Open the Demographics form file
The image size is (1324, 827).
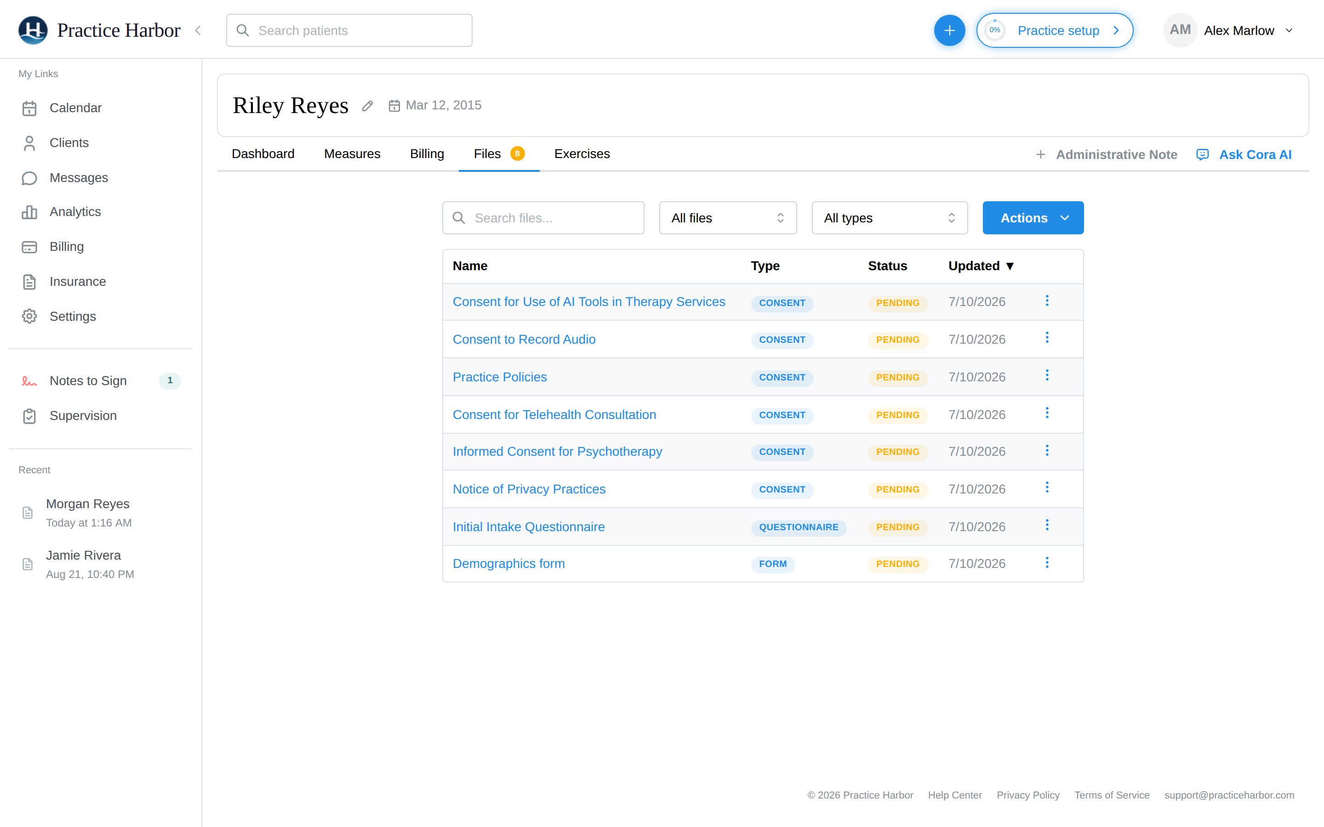(x=508, y=563)
